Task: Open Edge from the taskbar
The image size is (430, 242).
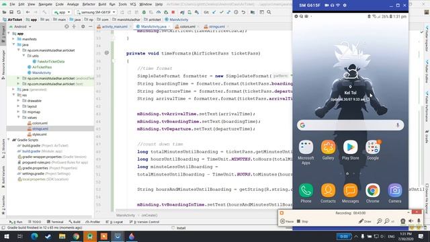Action: [x=34, y=236]
